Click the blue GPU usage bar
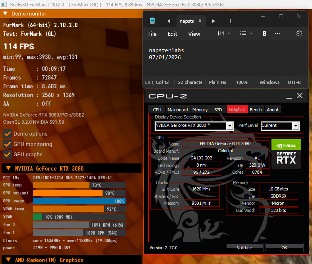 click(79, 201)
